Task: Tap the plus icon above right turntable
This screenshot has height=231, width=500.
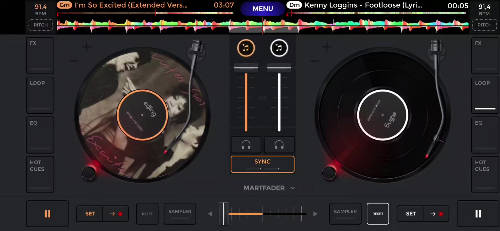Action: coord(327,47)
